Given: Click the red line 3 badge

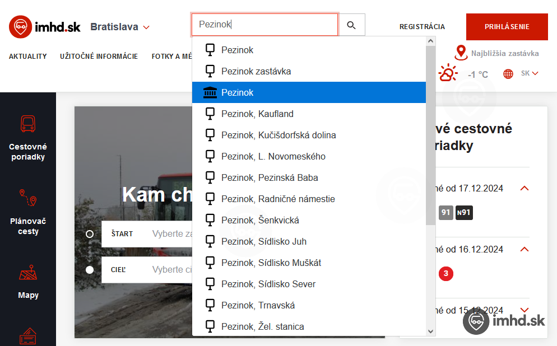Looking at the screenshot, I should 445,274.
